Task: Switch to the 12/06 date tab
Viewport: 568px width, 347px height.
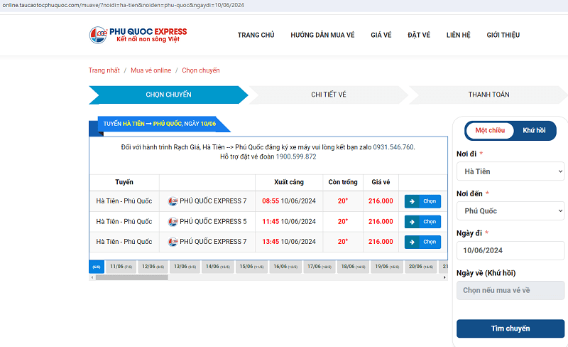Action: 153,267
